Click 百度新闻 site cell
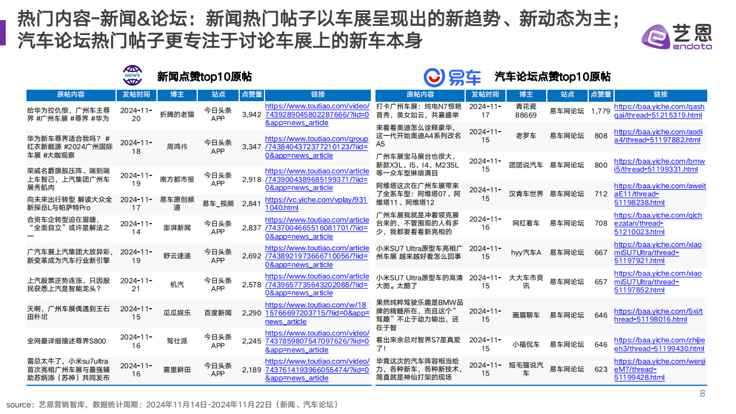 pos(218,313)
